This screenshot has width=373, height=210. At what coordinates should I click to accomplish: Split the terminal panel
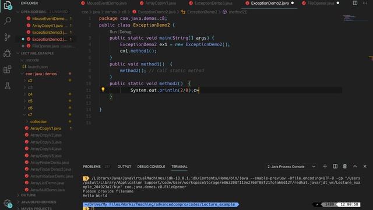(335, 166)
